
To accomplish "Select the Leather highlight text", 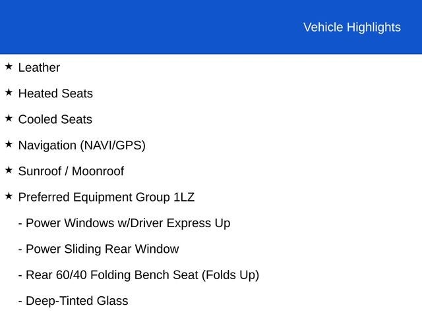I will [39, 68].
